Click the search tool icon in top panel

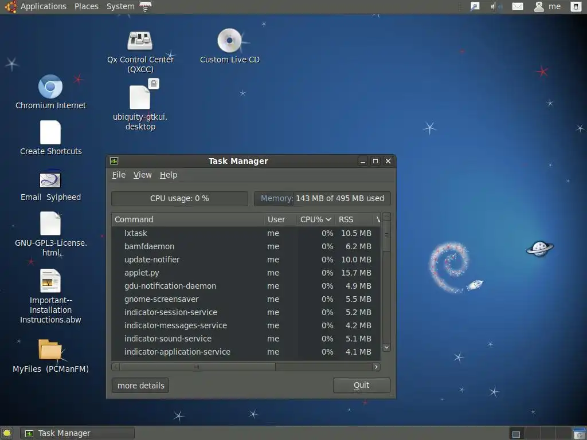[x=475, y=6]
